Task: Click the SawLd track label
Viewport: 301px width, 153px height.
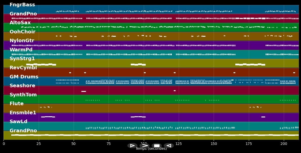Action: [18, 122]
